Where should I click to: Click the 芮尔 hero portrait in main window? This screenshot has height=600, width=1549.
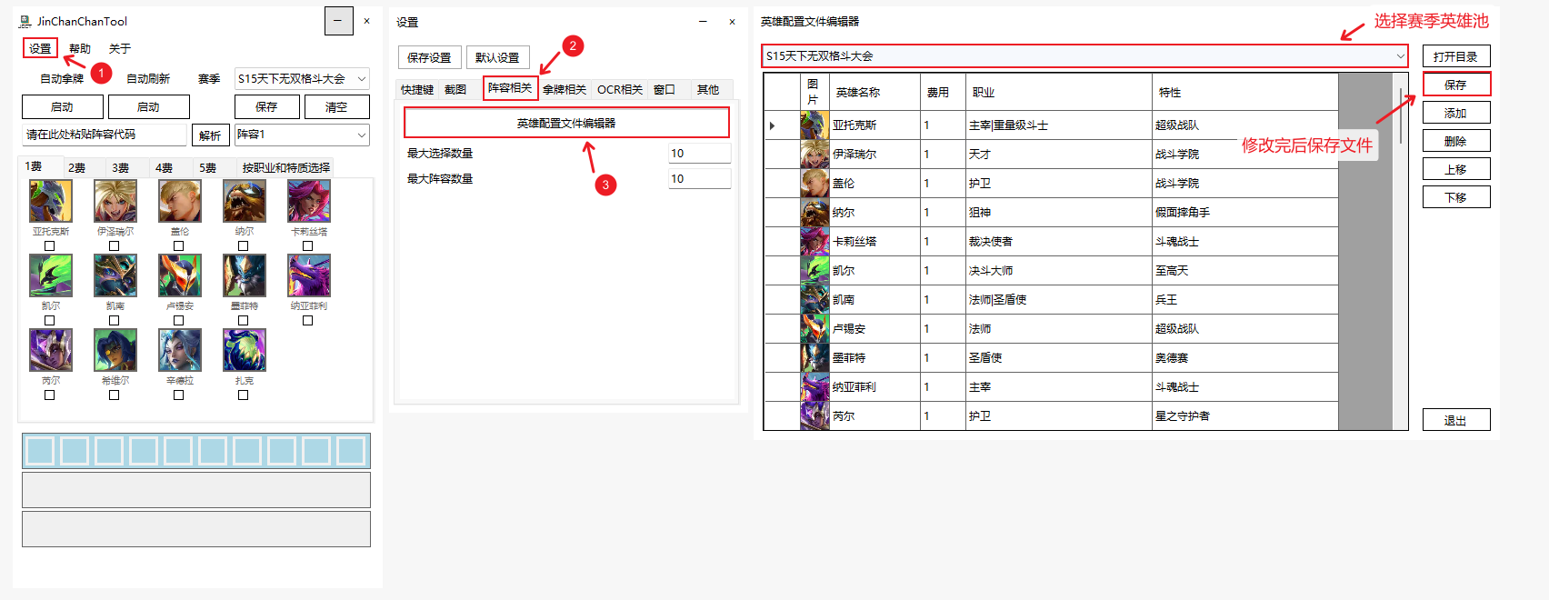[51, 350]
